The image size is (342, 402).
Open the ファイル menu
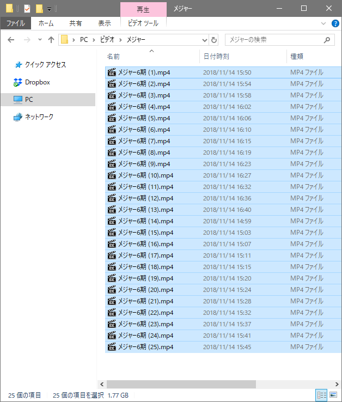15,23
